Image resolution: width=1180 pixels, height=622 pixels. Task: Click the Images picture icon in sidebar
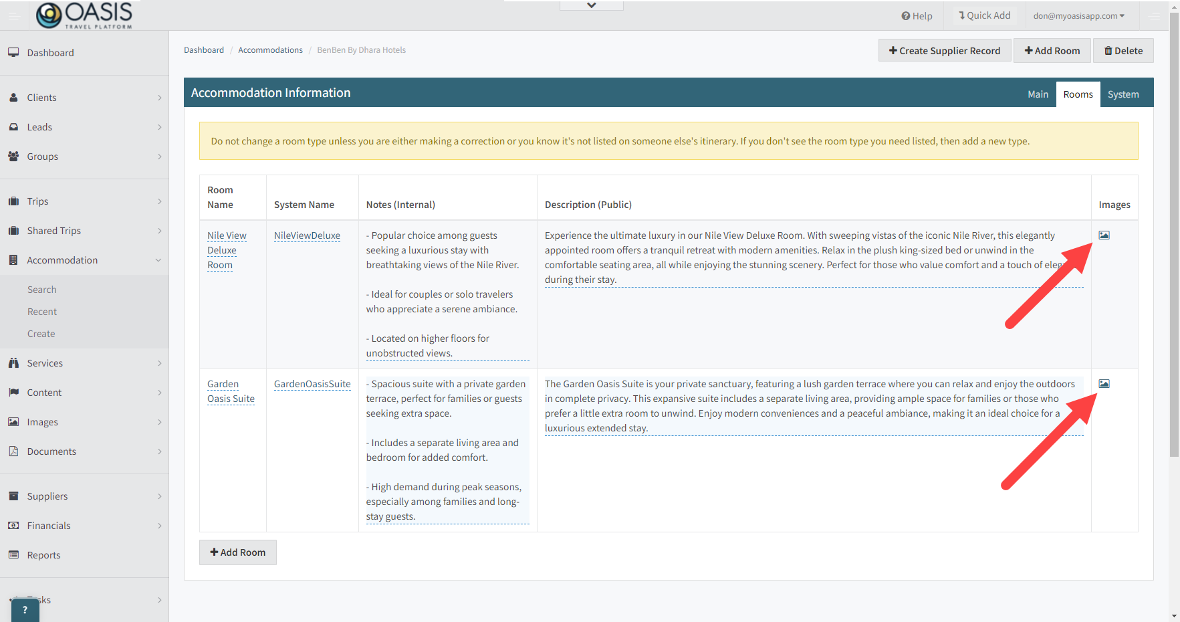click(x=13, y=421)
